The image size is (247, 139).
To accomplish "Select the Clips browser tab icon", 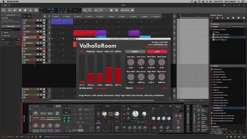I will pos(239,18).
